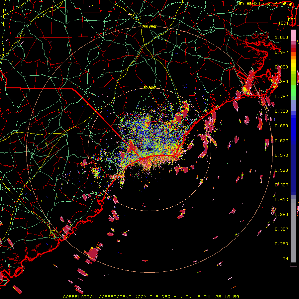This screenshot has width=299, height=299.
Task: Click the 0.467 scale value
Action: click(x=281, y=185)
